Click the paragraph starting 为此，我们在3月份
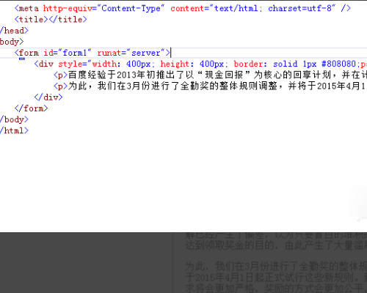This screenshot has height=293, width=367. [210, 86]
